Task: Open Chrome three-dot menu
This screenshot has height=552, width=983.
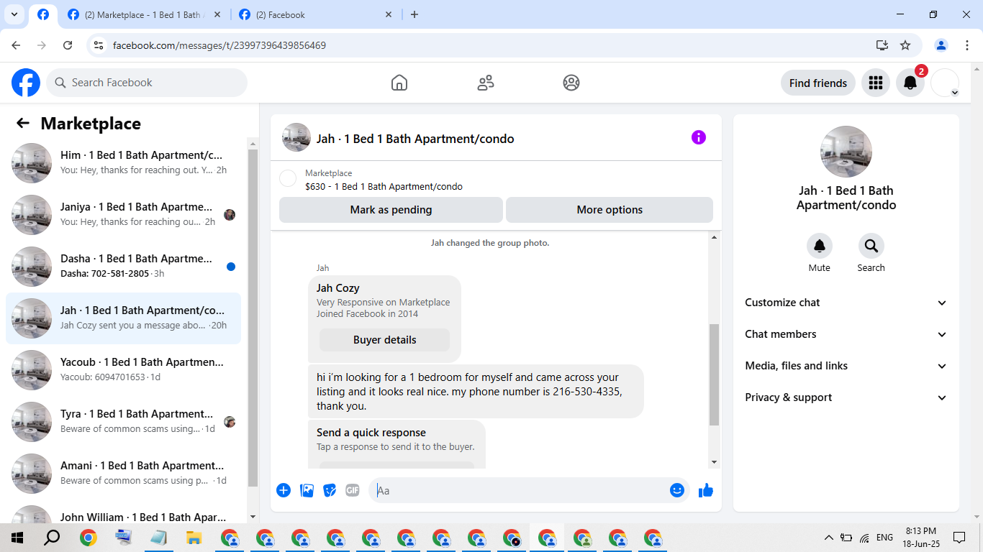Action: point(966,45)
